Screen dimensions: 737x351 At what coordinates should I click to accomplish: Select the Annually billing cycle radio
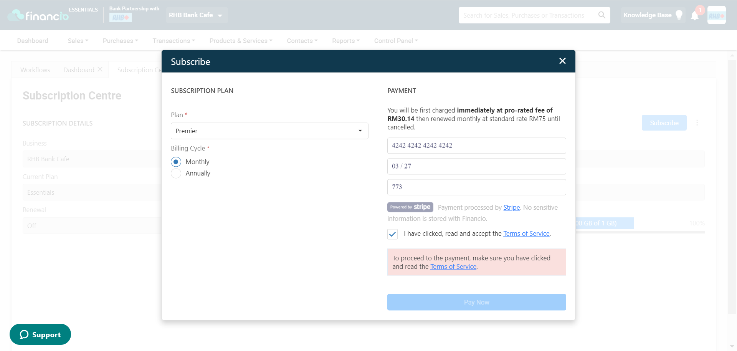(176, 173)
